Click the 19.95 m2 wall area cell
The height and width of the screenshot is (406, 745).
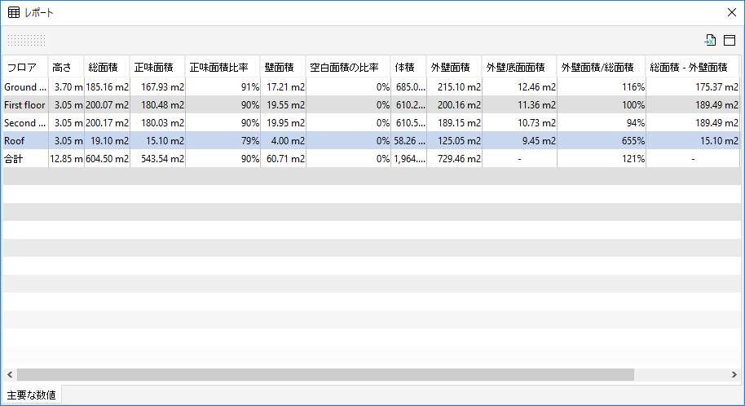point(283,123)
